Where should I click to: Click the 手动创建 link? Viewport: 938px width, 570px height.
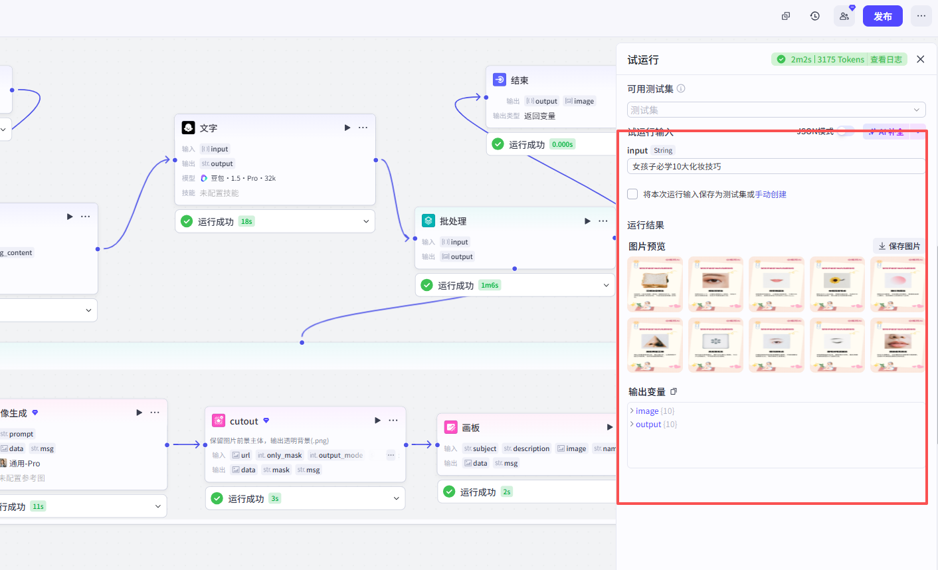coord(771,194)
